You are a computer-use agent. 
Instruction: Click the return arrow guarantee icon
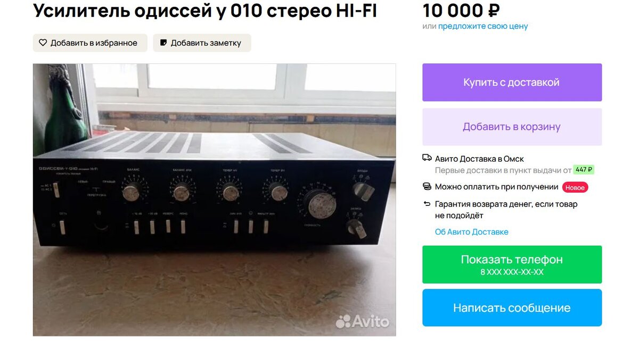point(427,204)
